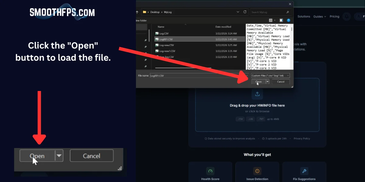Refresh the MyLog folder view

245,12
